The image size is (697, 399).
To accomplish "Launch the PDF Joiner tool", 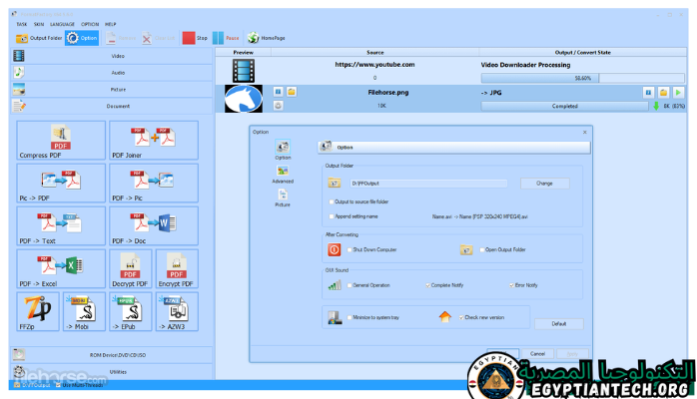I will [x=140, y=140].
